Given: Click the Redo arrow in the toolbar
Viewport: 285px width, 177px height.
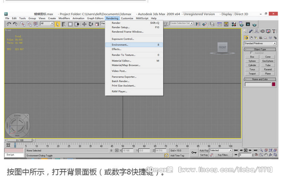Looking at the screenshot, I should [x=15, y=24].
